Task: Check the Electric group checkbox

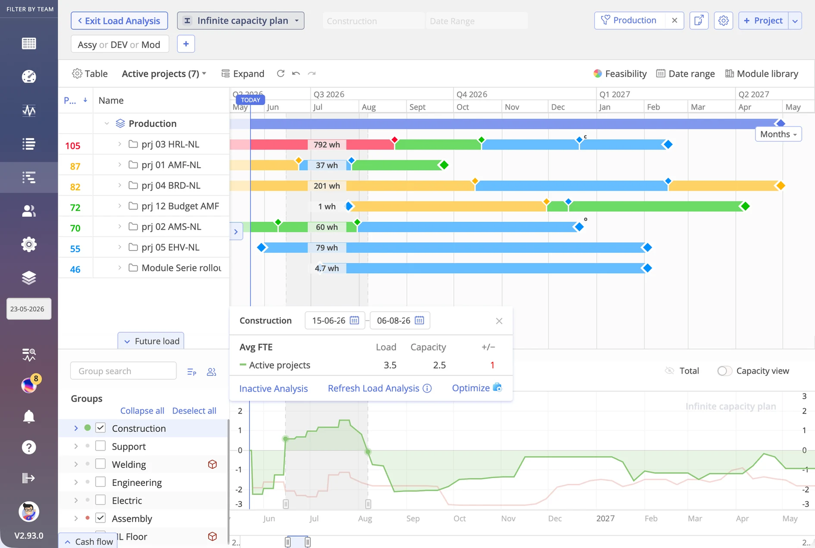Action: point(100,500)
